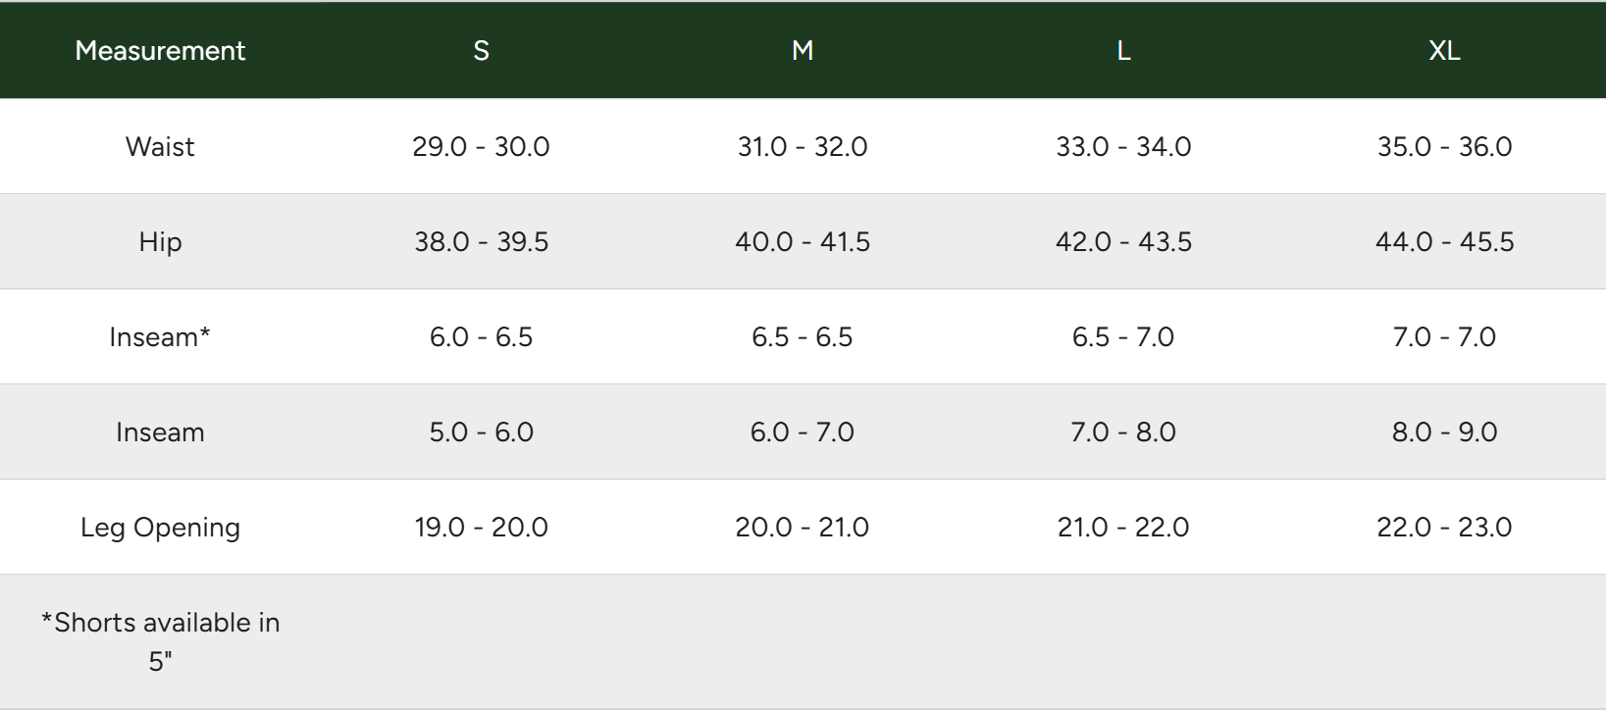Select the L size column header
The width and height of the screenshot is (1606, 710).
(1123, 51)
